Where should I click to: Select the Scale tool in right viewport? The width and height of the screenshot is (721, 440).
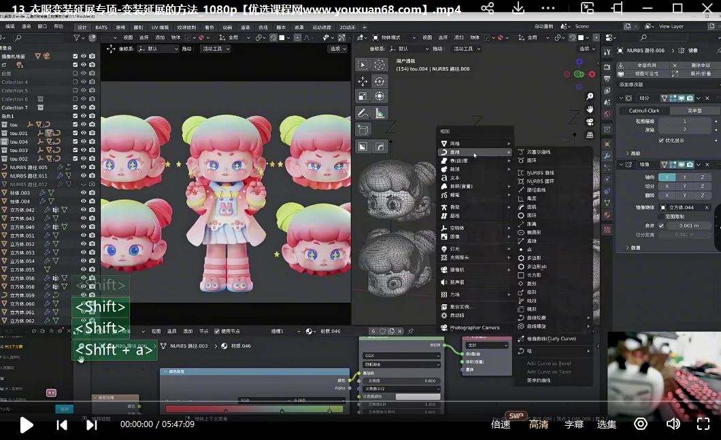pos(363,96)
